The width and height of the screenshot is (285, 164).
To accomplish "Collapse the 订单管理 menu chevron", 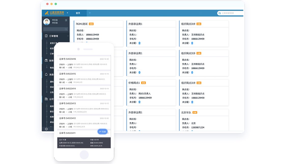I will [68, 36].
